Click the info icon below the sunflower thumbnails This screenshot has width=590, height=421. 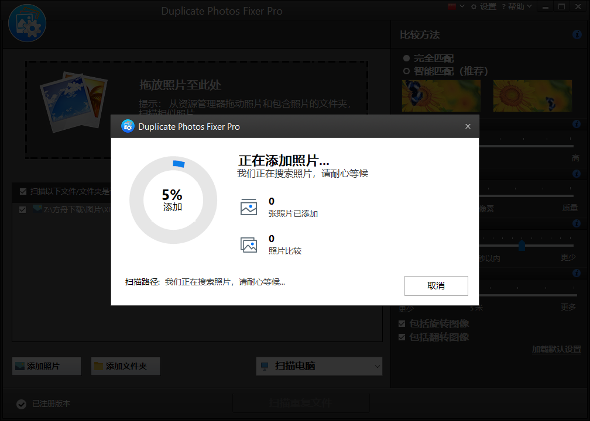(577, 124)
